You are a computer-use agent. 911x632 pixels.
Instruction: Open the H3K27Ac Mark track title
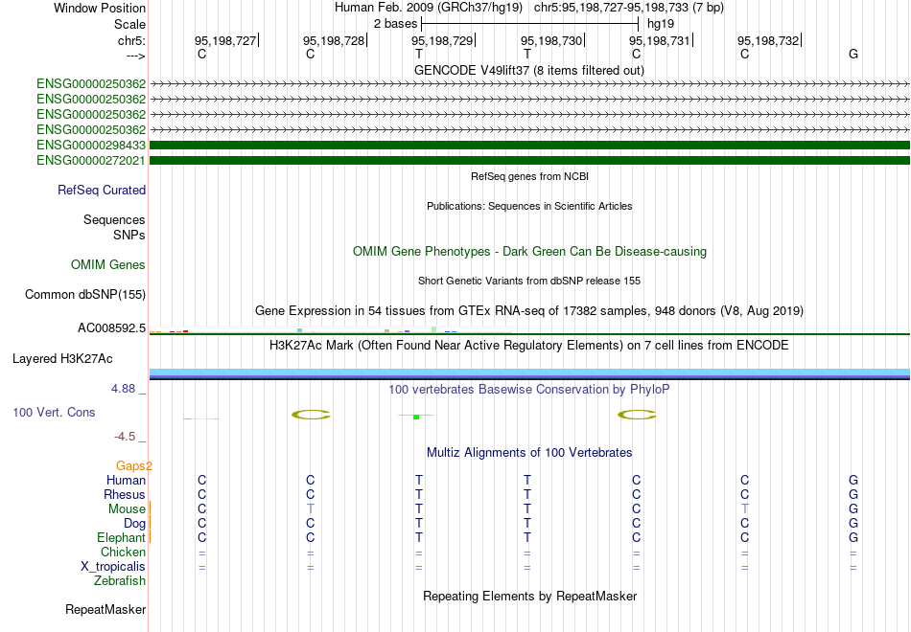click(529, 346)
